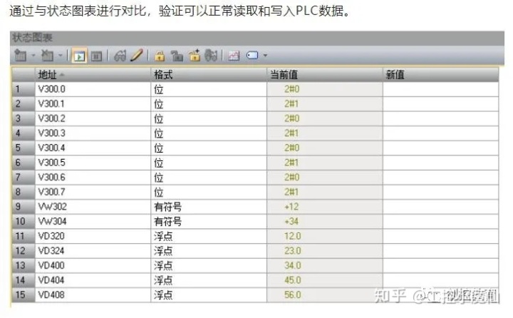Click the 位 format cell of V300.0

[209, 89]
